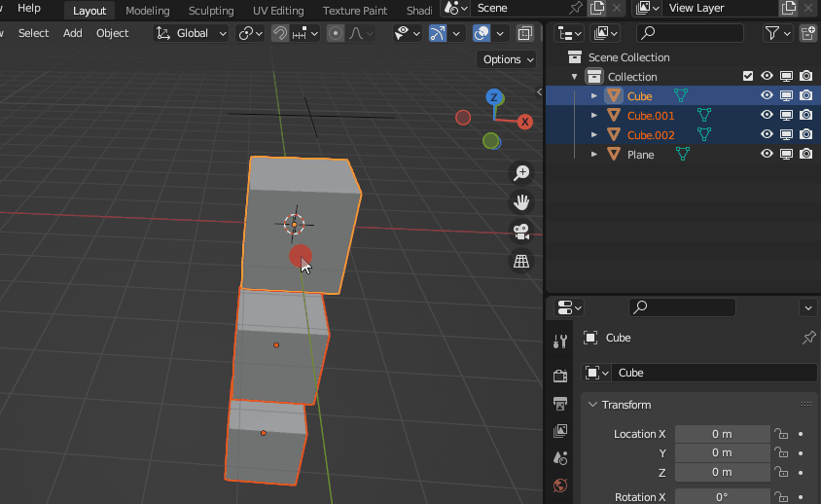This screenshot has height=504, width=821.
Task: Open the Add menu in viewport header
Action: (72, 33)
